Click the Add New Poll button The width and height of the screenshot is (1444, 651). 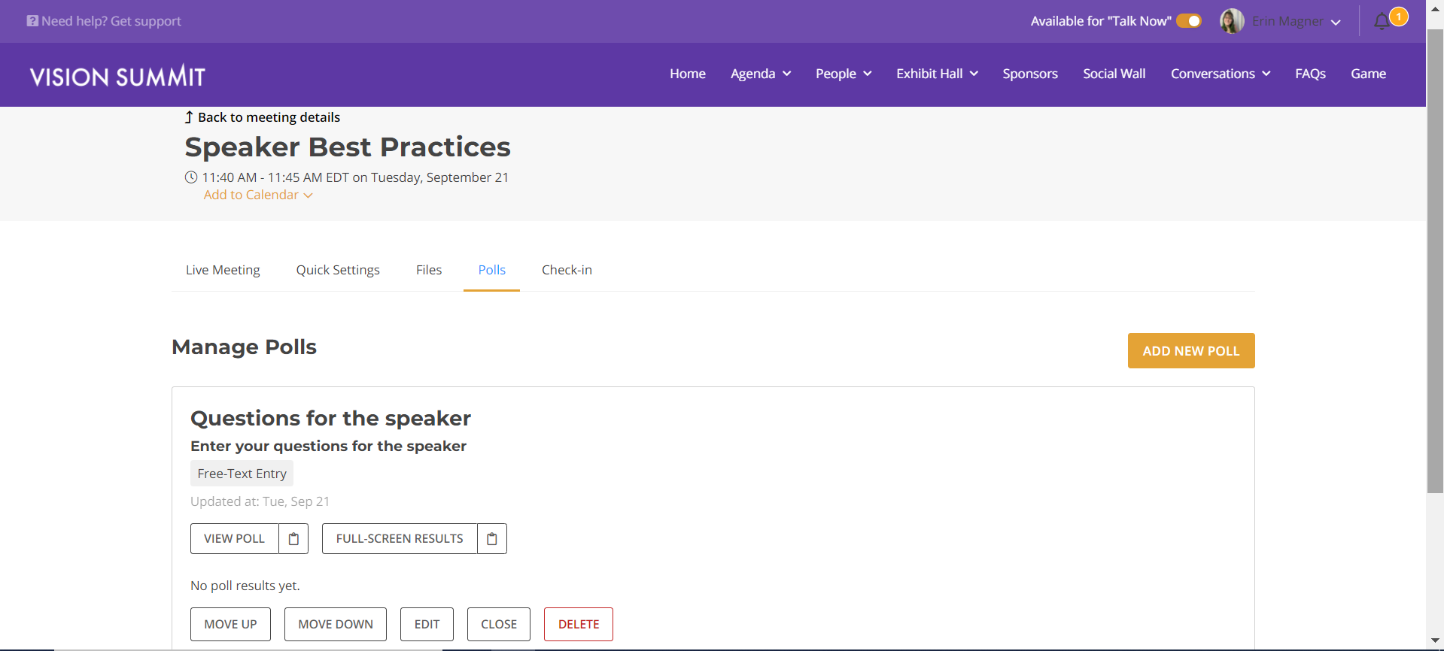1191,351
